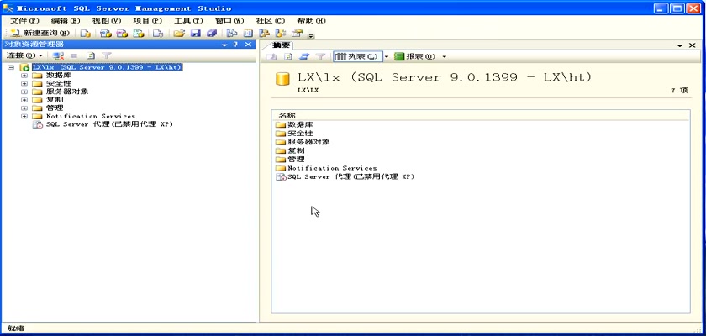Viewport: 706px width, 336px height.
Task: Open the 视图(V) menu
Action: pyautogui.click(x=106, y=21)
